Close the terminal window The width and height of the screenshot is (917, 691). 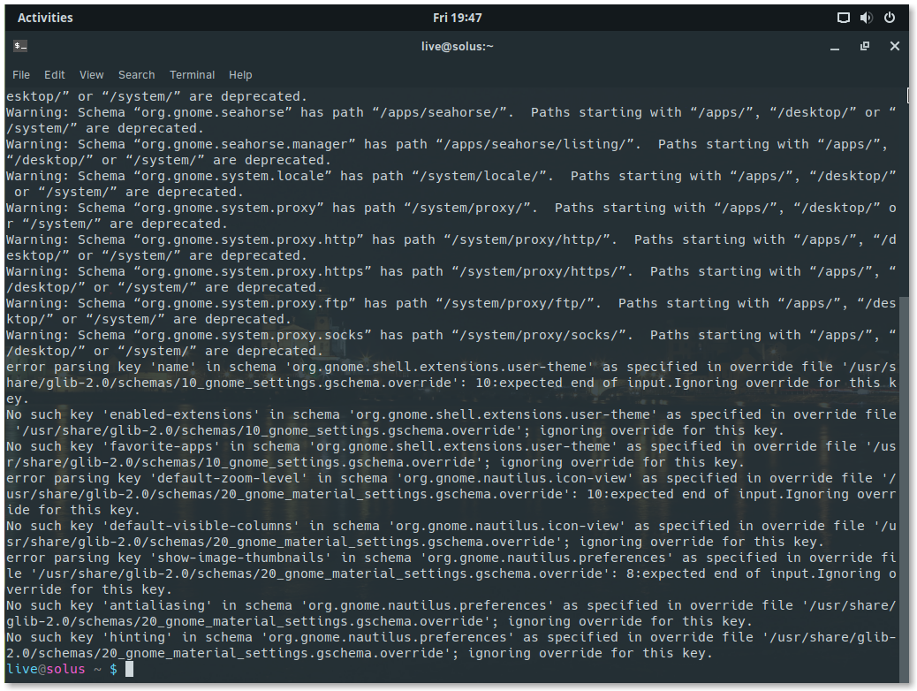(x=895, y=46)
